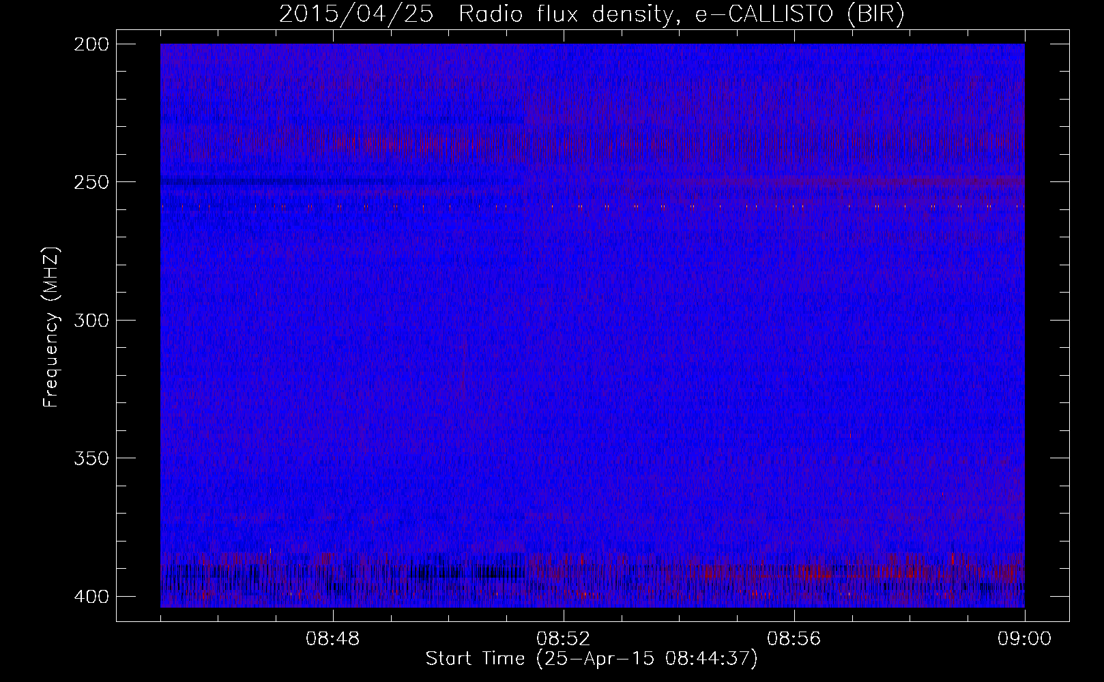Select the 250 frequency tick label

91,182
